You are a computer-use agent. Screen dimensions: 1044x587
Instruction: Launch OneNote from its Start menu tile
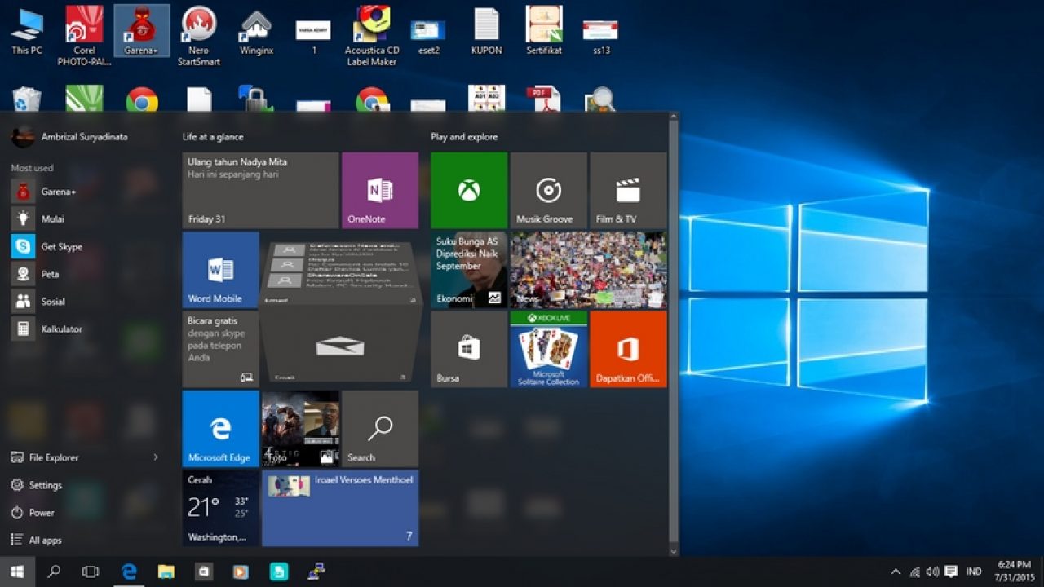click(380, 189)
